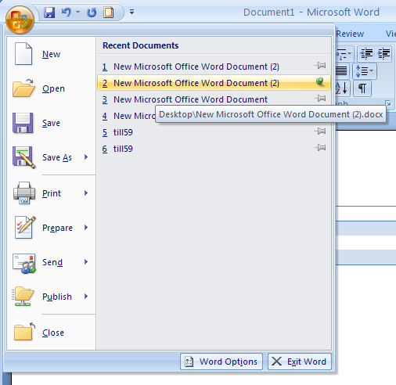Expand the Publish submenu arrow
The width and height of the screenshot is (396, 385).
pyautogui.click(x=86, y=297)
